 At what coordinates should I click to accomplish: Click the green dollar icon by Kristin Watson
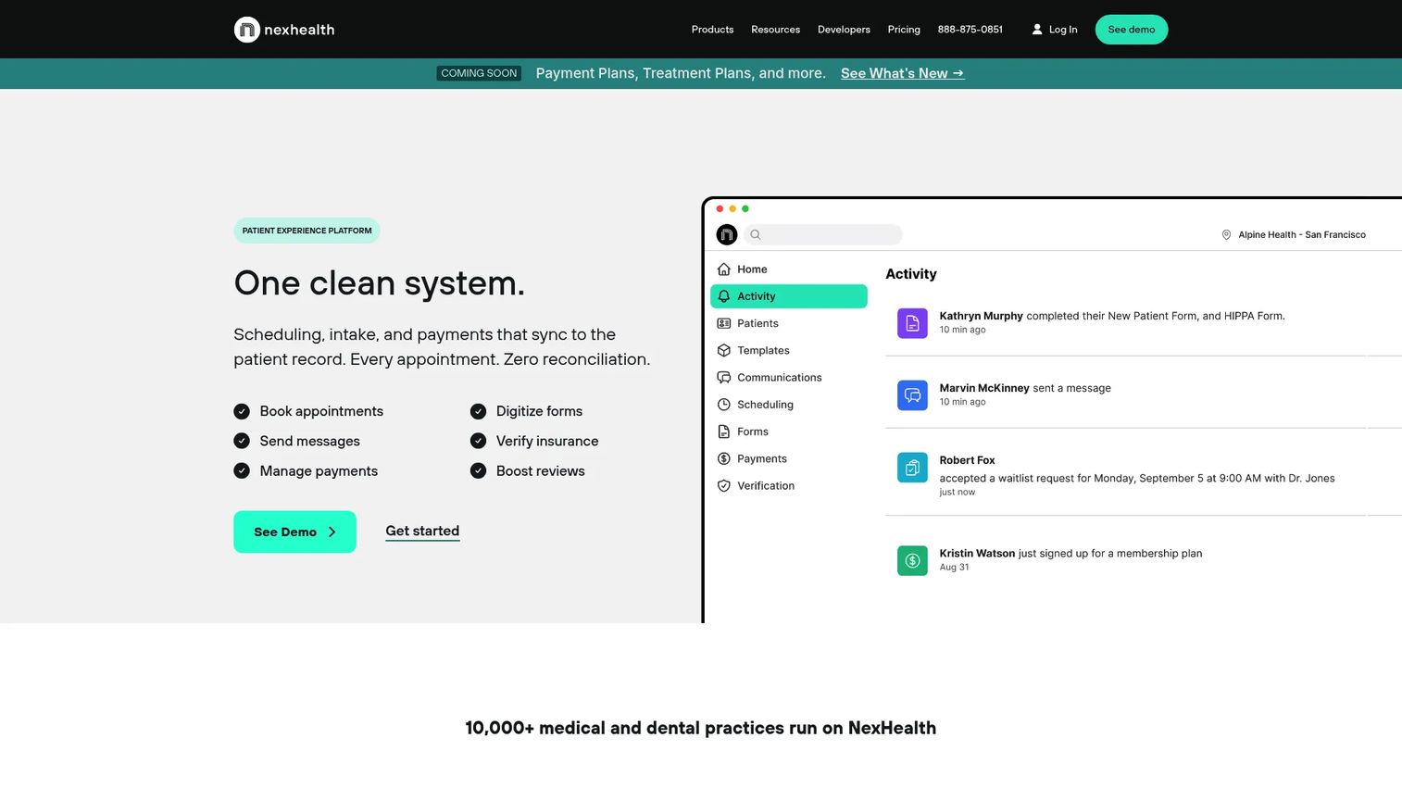[x=912, y=560]
